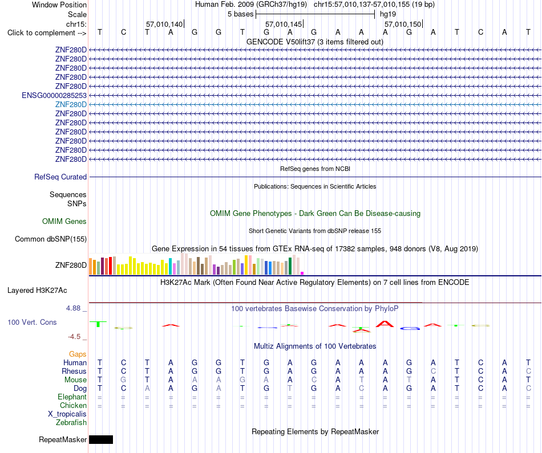The image size is (542, 453).
Task: Open 'Repeating Elements by RepeatMasker' track title
Action: click(x=315, y=431)
